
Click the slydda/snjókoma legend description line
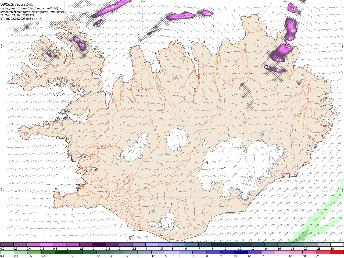32,12
